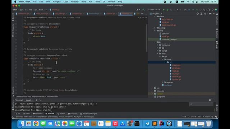Image resolution: width=230 pixels, height=129 pixels.
Task: Click the master branch widget in status bar
Action: coord(206,117)
